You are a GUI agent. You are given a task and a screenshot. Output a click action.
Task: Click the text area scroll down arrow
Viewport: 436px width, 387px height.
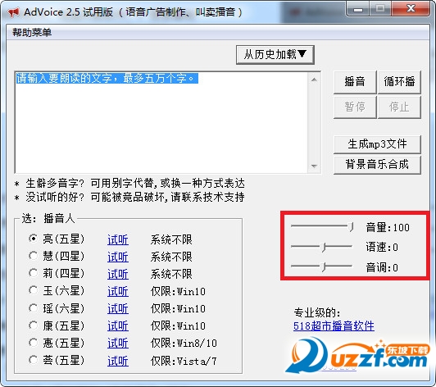[x=314, y=166]
